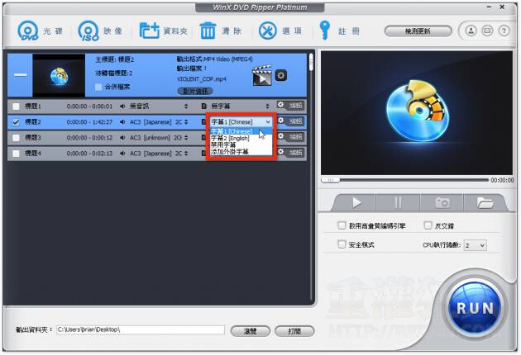521x355 pixels.
Task: Open AC3 [Japanese] audio selector on 標題4
Action: click(159, 154)
